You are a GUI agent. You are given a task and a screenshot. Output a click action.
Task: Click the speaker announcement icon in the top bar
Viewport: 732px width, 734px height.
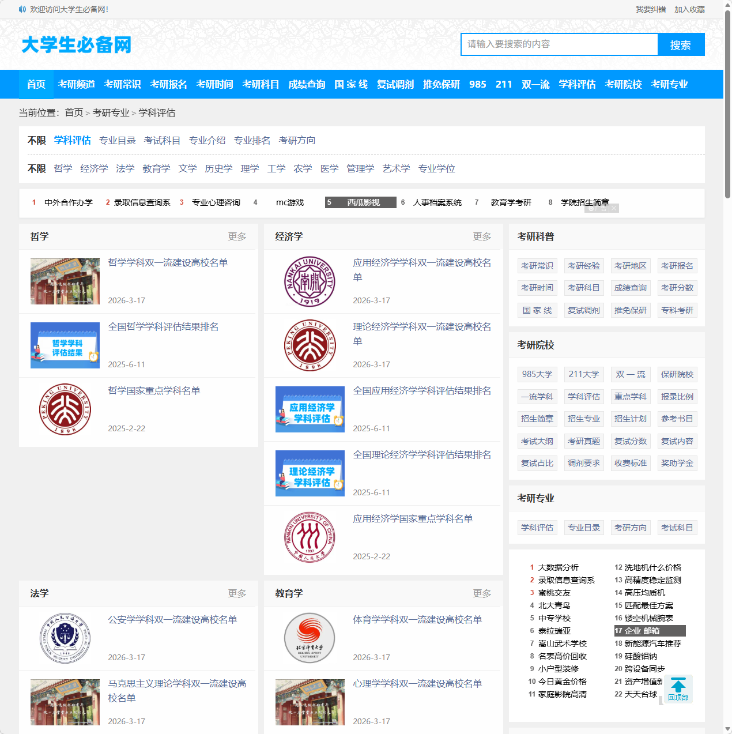click(22, 9)
